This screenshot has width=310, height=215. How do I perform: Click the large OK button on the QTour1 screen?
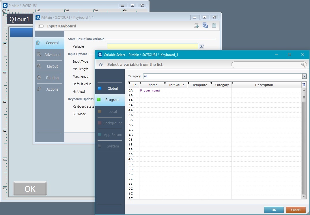coord(30,189)
